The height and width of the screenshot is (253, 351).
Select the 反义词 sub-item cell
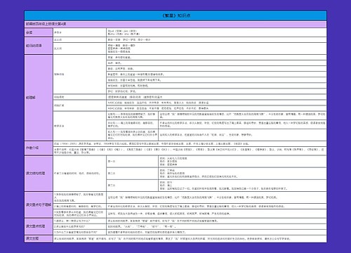click(x=79, y=48)
